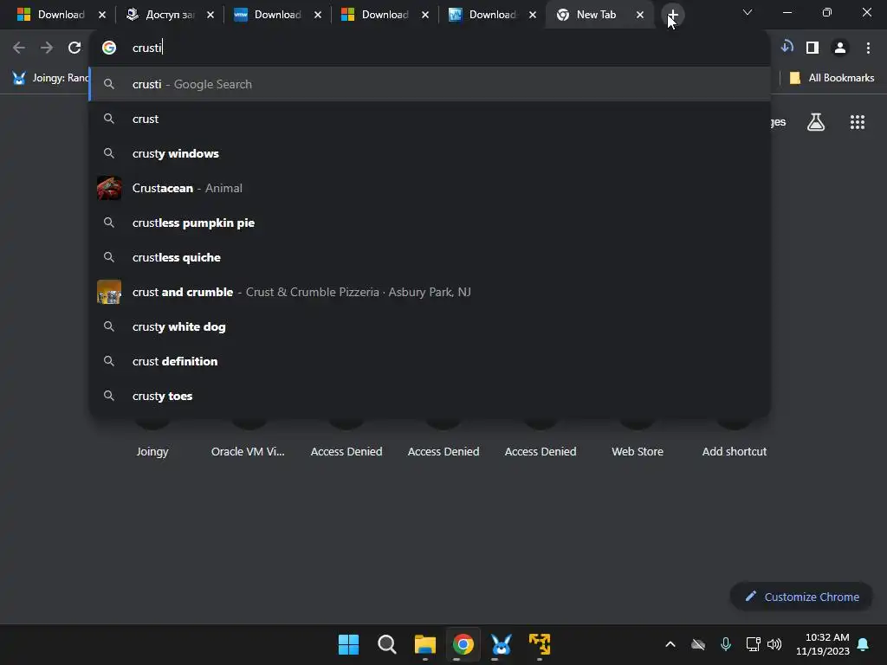Select 'crust definition' suggestion
This screenshot has height=665, width=887.
pos(430,361)
